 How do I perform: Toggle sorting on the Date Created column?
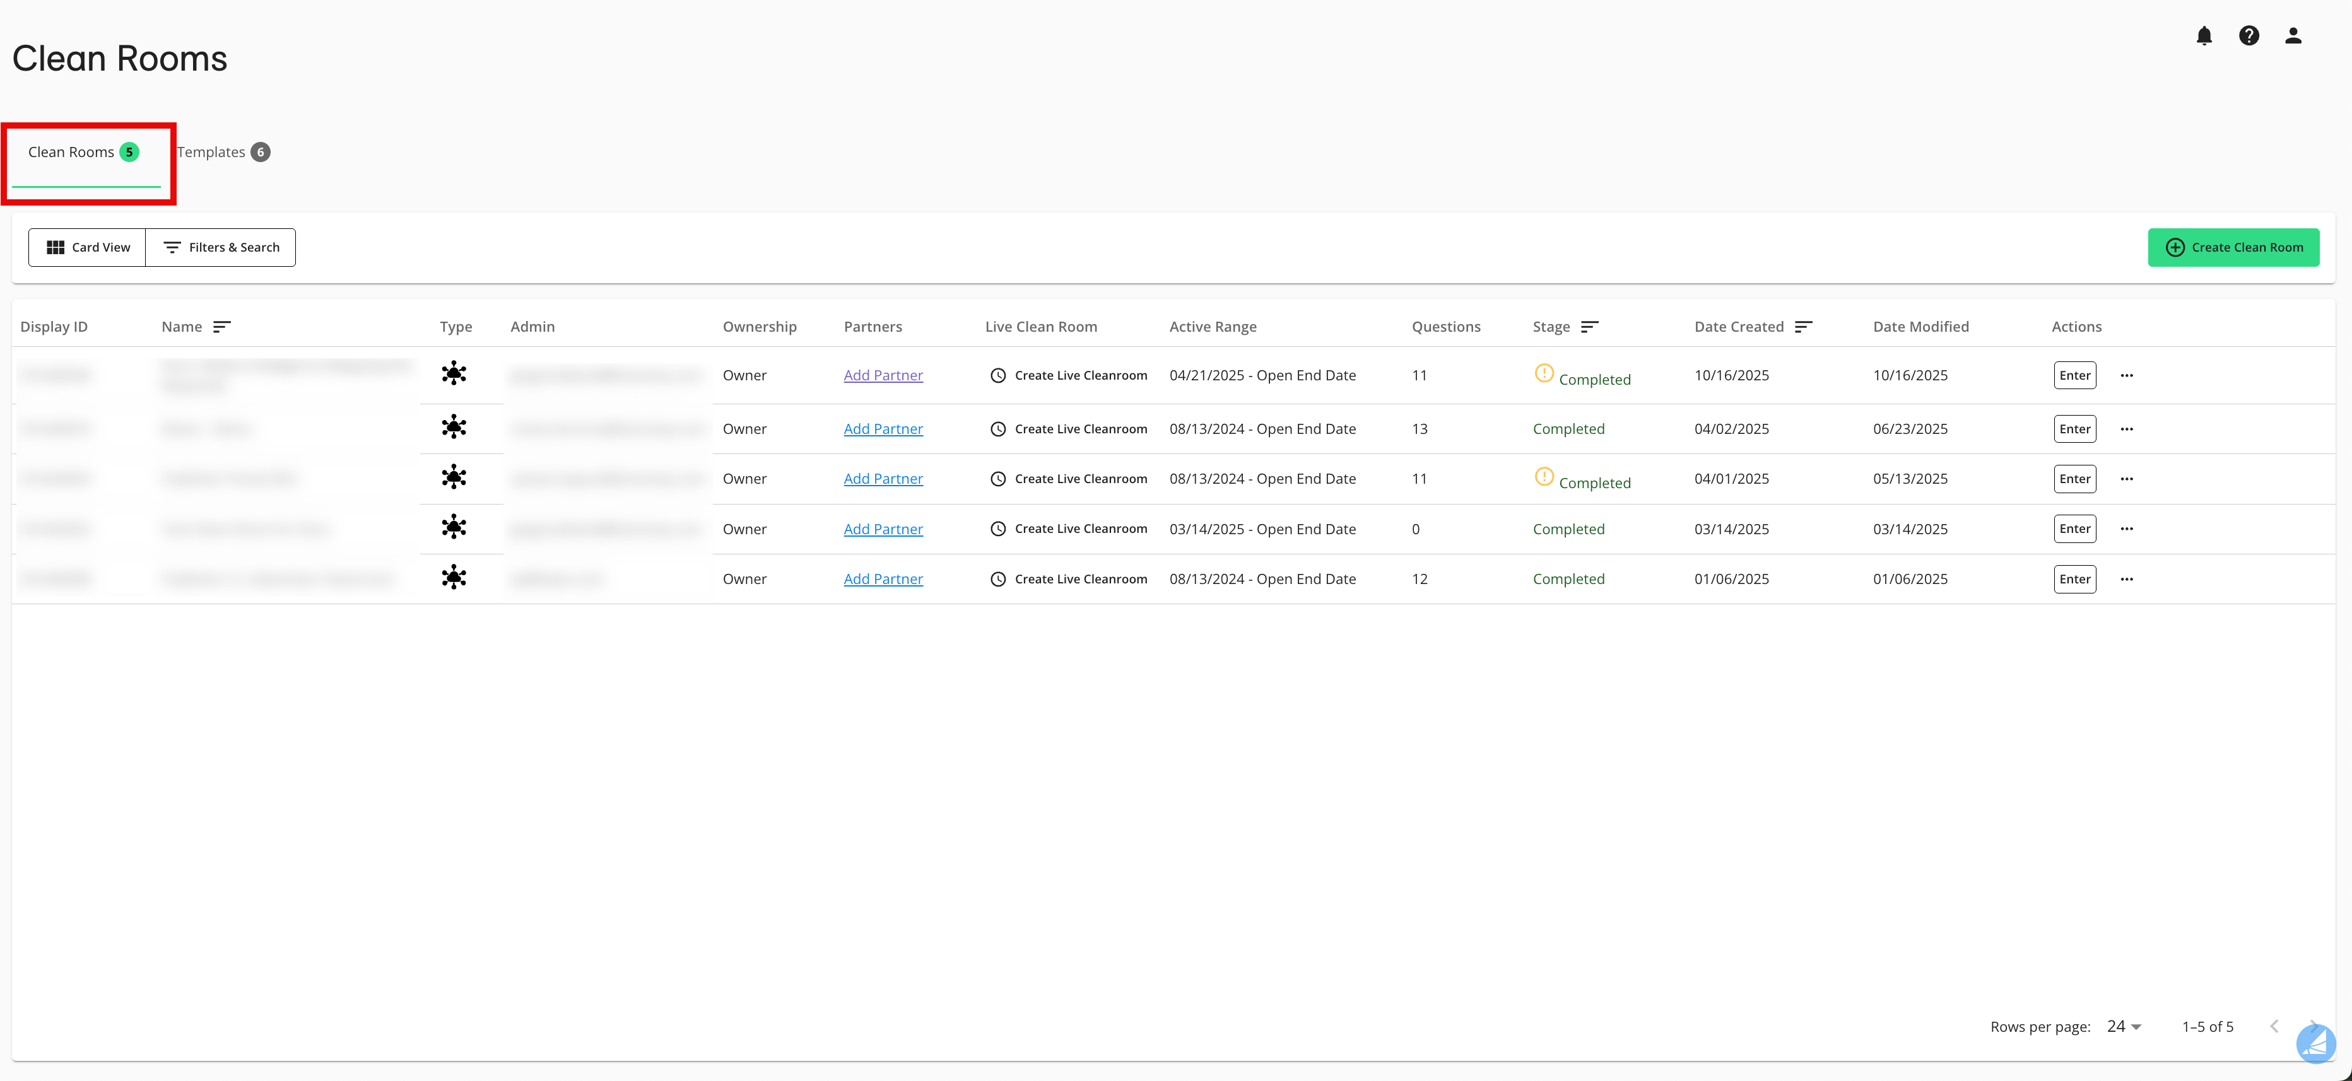[1804, 326]
